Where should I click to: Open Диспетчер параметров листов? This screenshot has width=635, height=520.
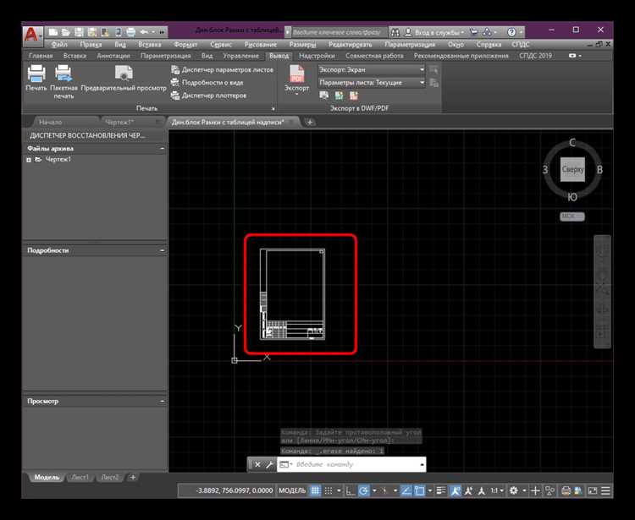pyautogui.click(x=223, y=70)
